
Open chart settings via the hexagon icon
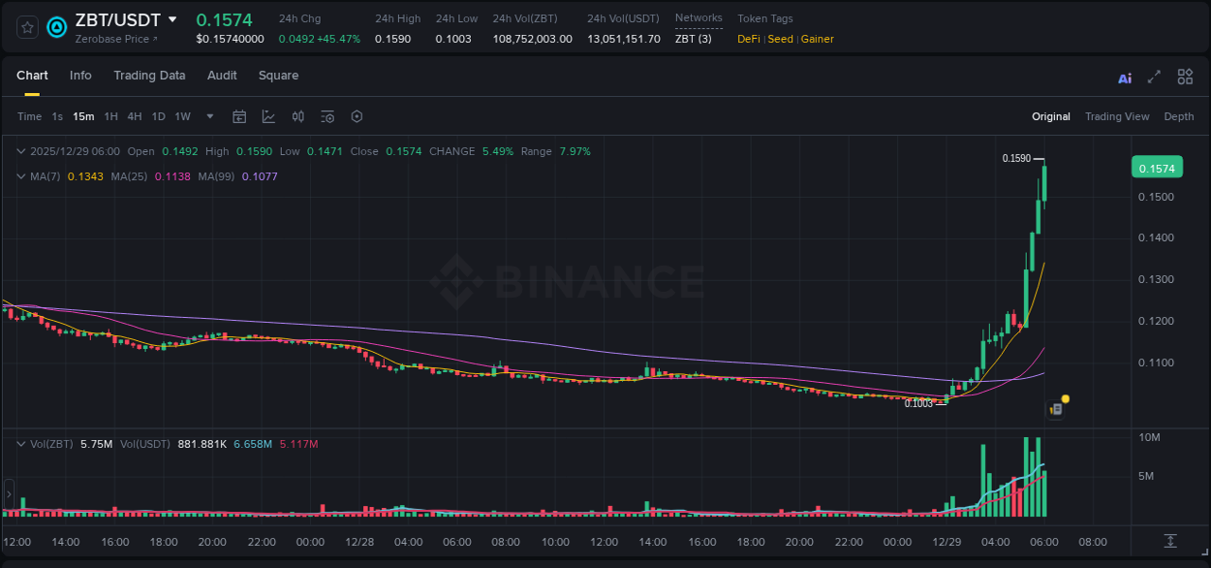coord(357,116)
